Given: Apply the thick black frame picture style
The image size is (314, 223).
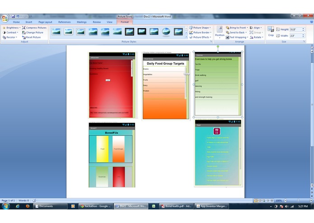Looking at the screenshot, I should pyautogui.click(x=129, y=32).
